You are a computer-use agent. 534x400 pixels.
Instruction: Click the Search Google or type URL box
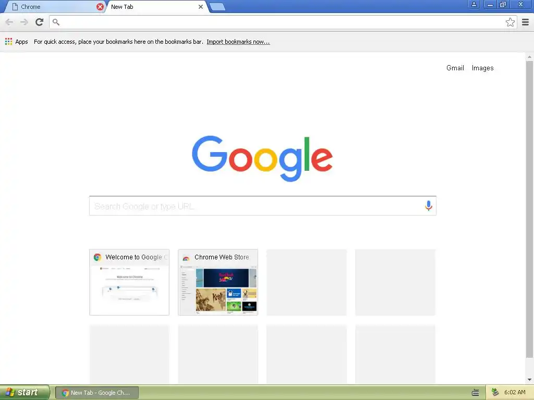[x=263, y=206]
